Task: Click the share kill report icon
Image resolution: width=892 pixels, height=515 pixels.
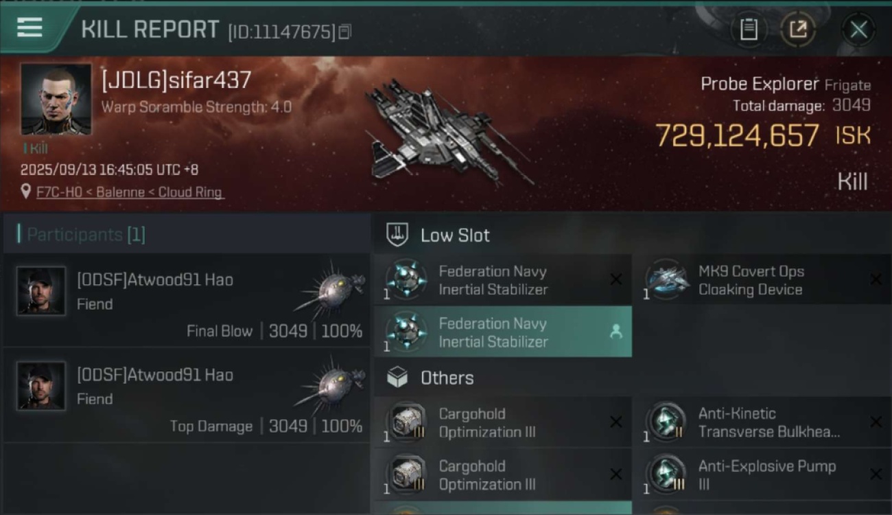Action: tap(798, 30)
